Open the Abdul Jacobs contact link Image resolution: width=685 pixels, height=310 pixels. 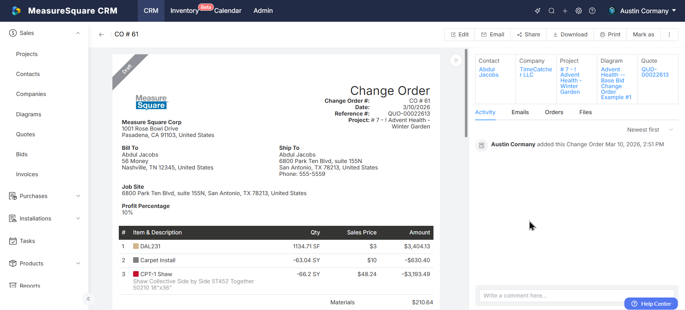[x=488, y=72]
